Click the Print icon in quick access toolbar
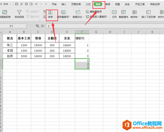164x132 pixels. 26,4
